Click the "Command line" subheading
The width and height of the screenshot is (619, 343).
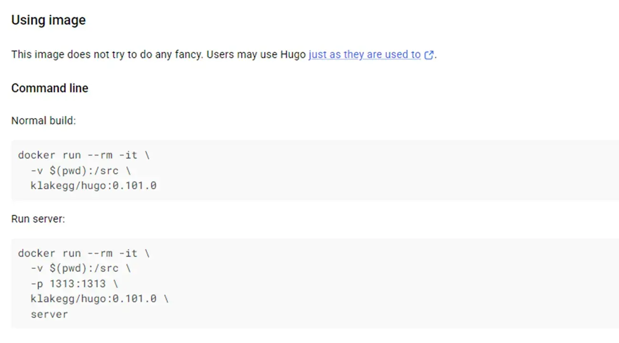pyautogui.click(x=50, y=88)
